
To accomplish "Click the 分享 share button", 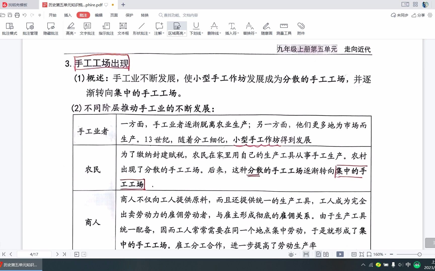I will tap(418, 15).
